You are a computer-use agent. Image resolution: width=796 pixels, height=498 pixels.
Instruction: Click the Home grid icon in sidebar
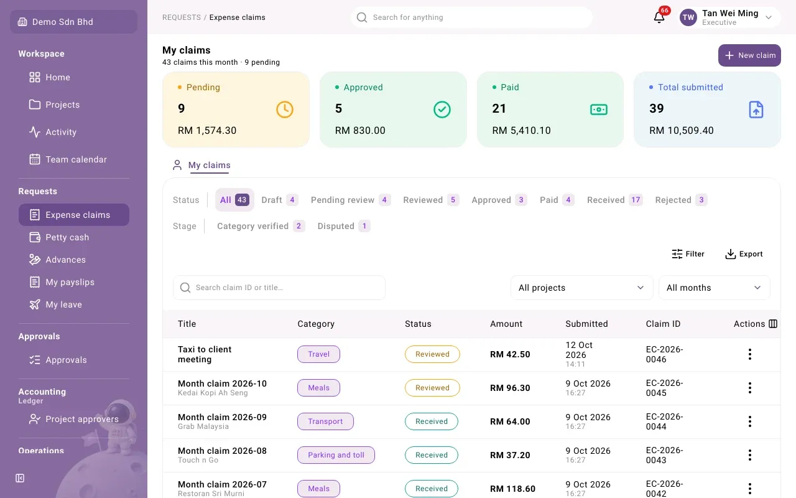35,77
